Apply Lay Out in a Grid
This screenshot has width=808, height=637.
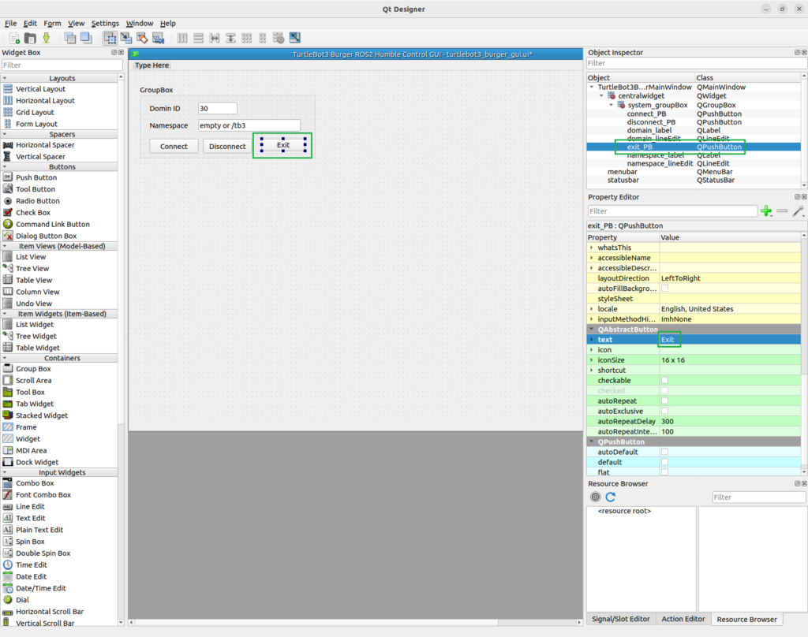tap(247, 38)
